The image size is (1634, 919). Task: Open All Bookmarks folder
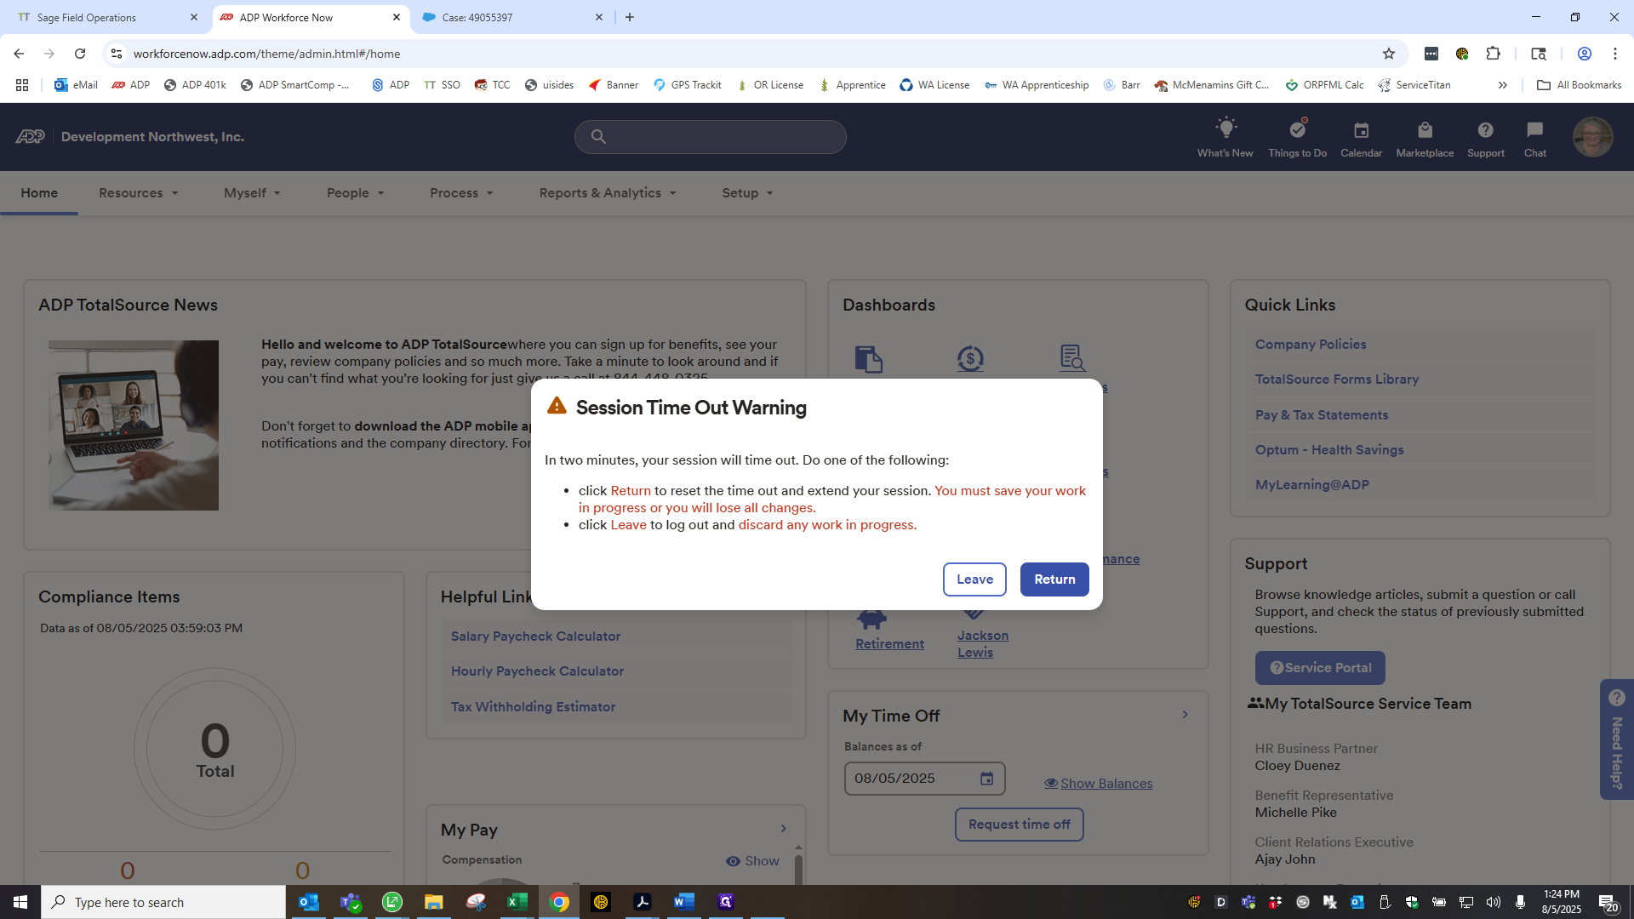(x=1579, y=85)
